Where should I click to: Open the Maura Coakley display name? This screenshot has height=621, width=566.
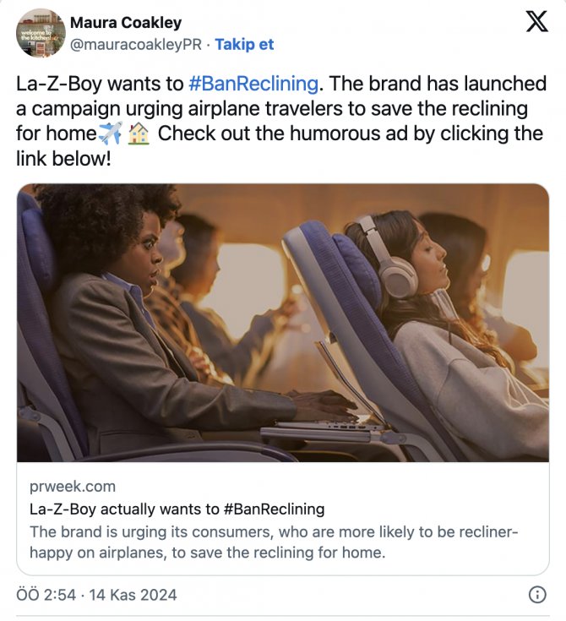pyautogui.click(x=125, y=23)
